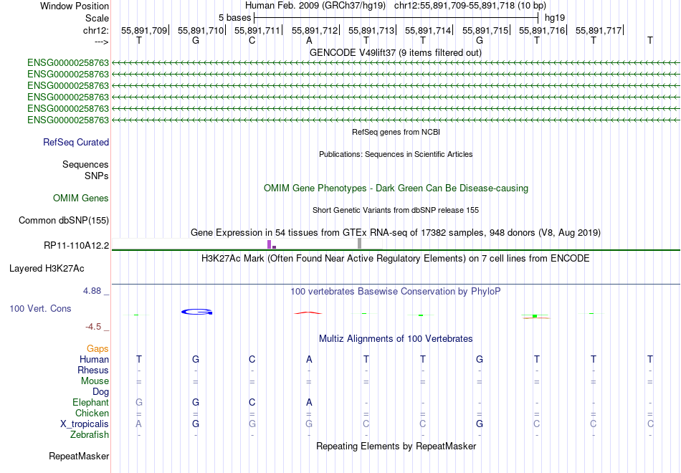The image size is (681, 473).
Task: Click base C in the Elephant alignment row
Action: [252, 402]
